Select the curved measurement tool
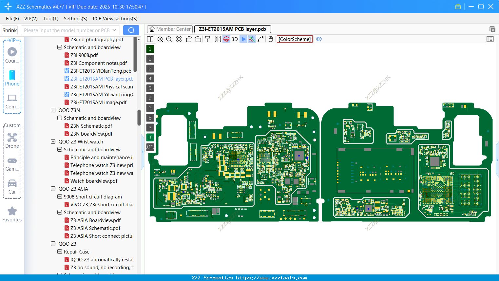Image resolution: width=499 pixels, height=281 pixels. (260, 39)
